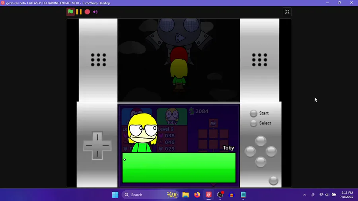This screenshot has height=201, width=358.
Task: Click the D-pad right arm
Action: tap(106, 146)
